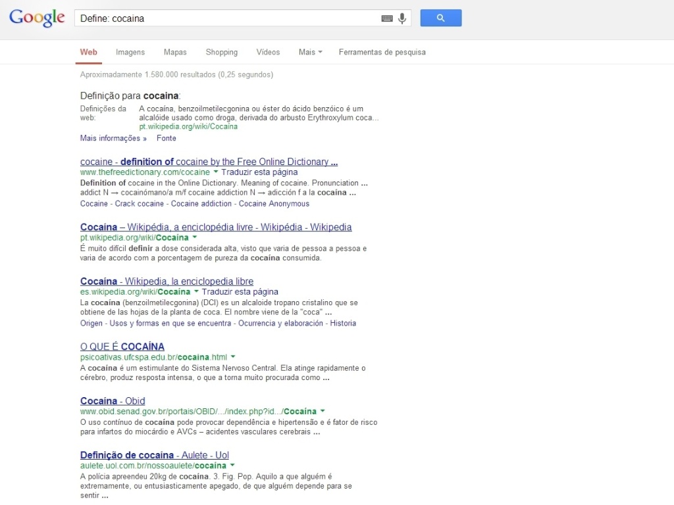Switch to the Vídeos tab
Viewport: 674px width, 505px height.
click(x=268, y=52)
